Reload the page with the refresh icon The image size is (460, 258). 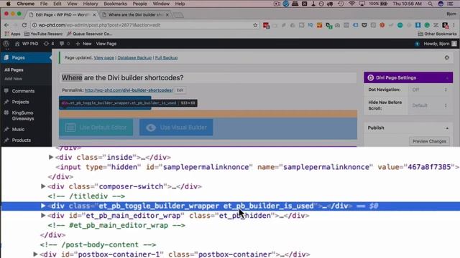(x=24, y=25)
